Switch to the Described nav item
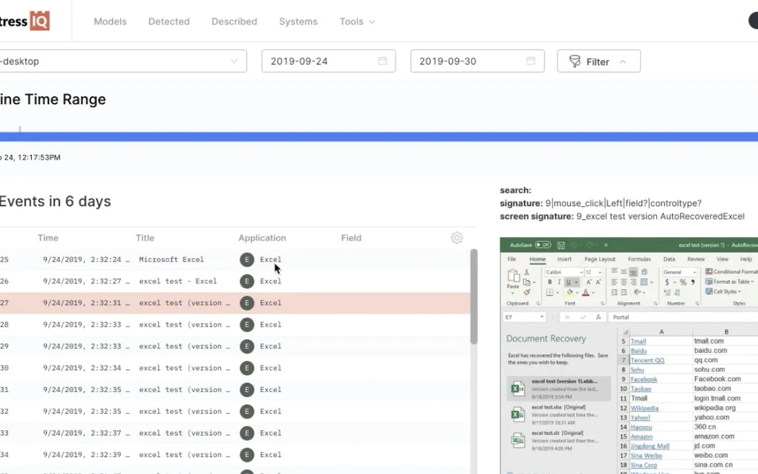Screen dimensions: 758x474 (x=234, y=21)
